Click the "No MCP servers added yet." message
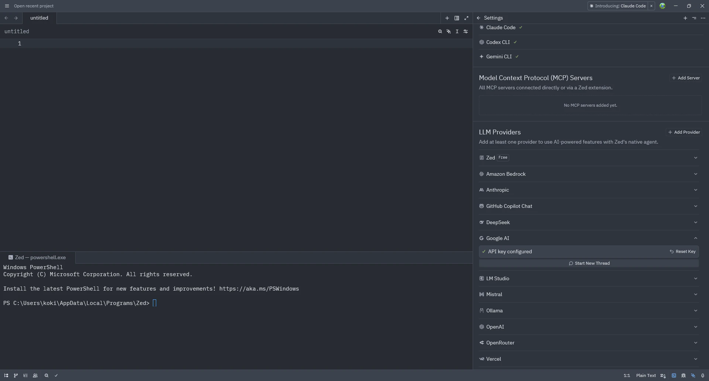The height and width of the screenshot is (381, 709). point(590,105)
